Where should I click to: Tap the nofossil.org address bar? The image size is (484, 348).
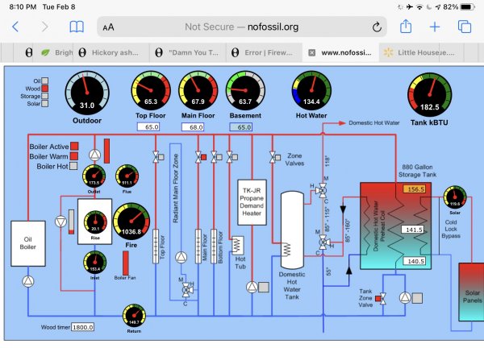click(242, 27)
